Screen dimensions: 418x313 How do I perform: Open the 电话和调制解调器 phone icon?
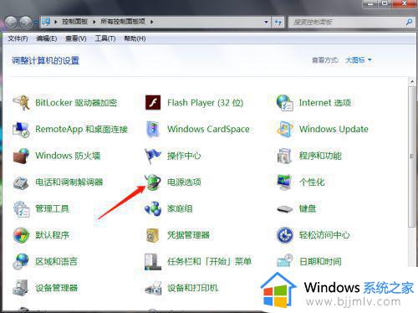[x=21, y=182]
